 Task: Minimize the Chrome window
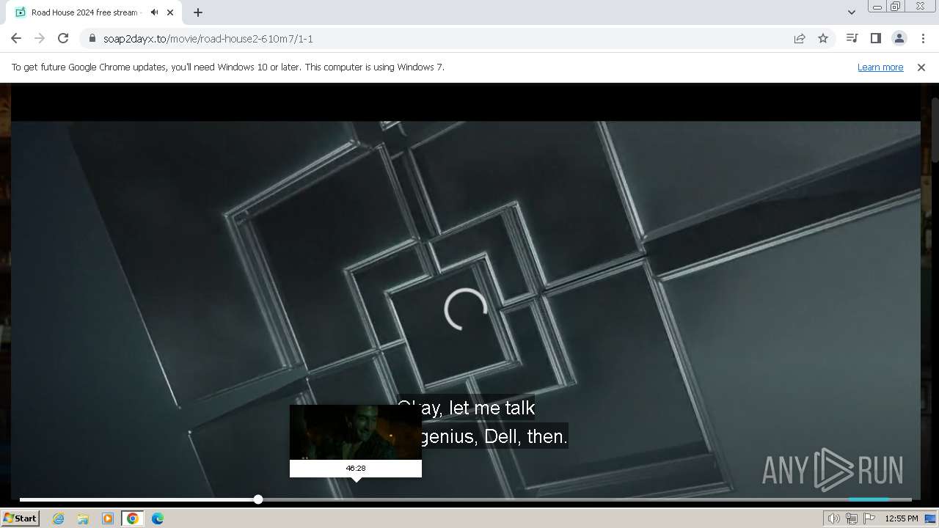tap(877, 7)
